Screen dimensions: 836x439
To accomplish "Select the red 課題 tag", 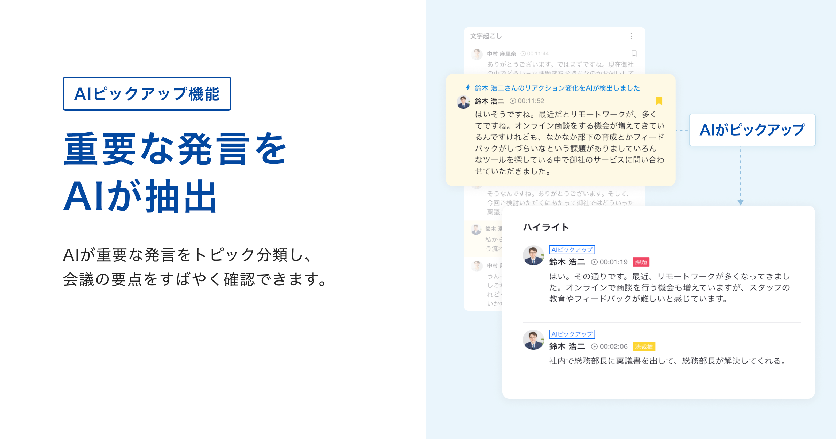I will pyautogui.click(x=641, y=262).
